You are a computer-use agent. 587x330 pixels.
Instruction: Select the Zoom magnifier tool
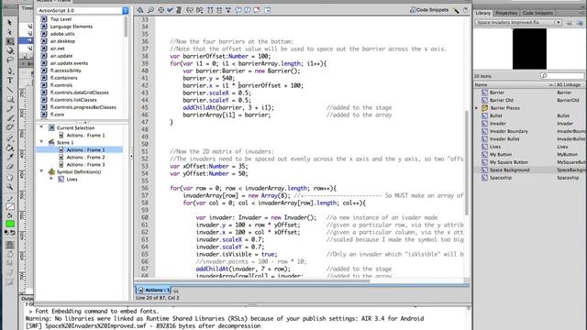point(10,187)
